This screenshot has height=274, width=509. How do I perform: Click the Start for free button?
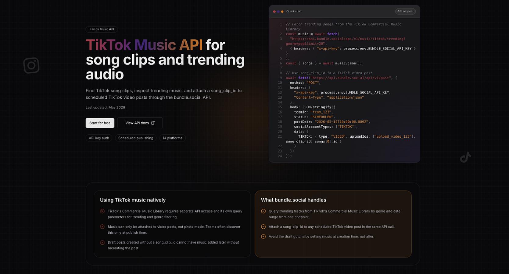point(100,123)
